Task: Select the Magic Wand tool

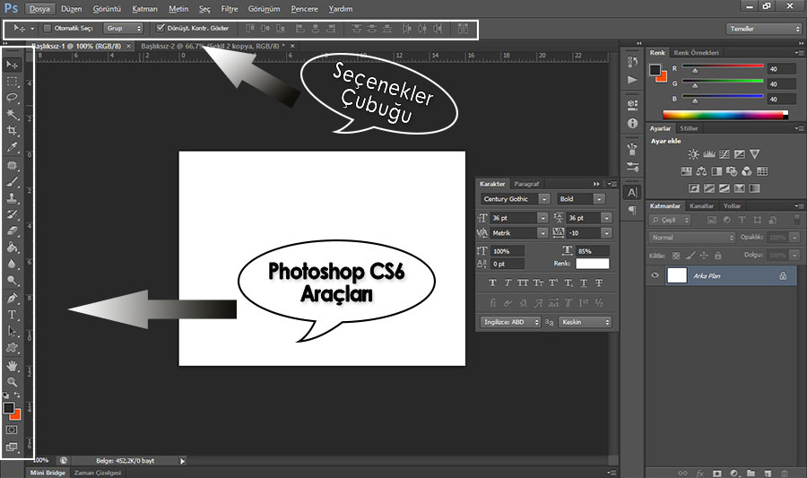Action: [x=12, y=114]
